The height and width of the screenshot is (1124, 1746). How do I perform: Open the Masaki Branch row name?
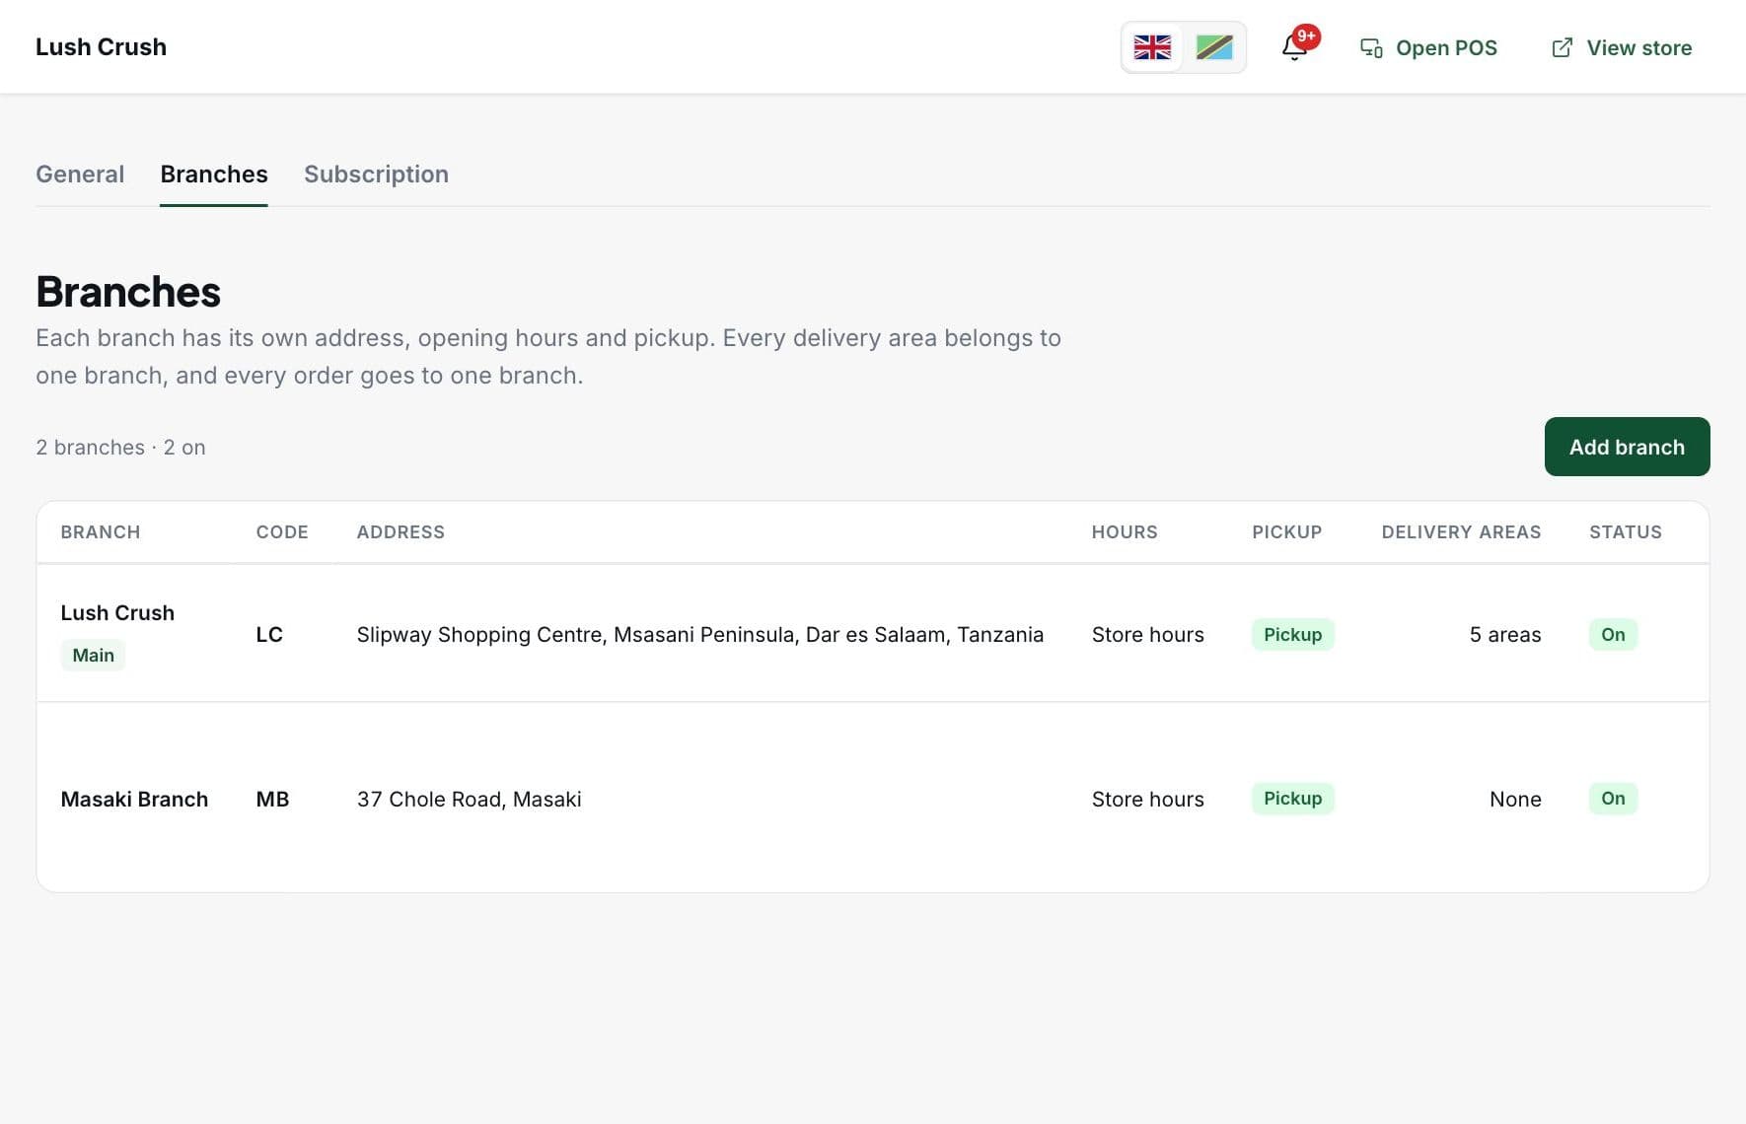pos(134,800)
